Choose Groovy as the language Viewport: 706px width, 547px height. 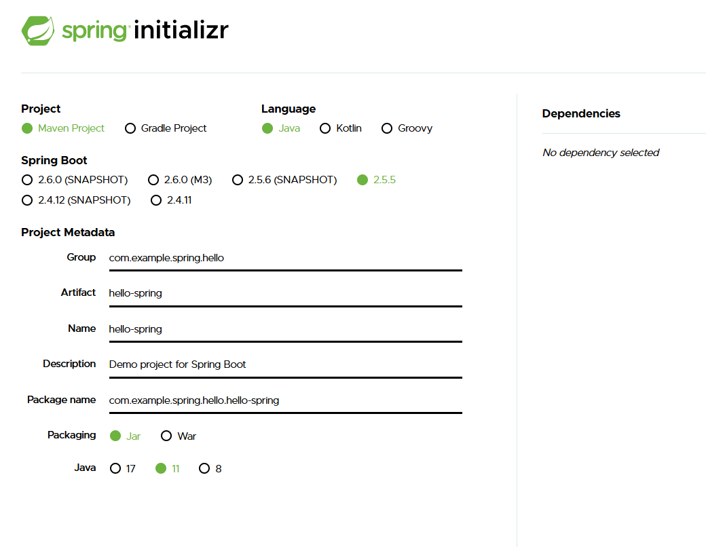[x=387, y=128]
